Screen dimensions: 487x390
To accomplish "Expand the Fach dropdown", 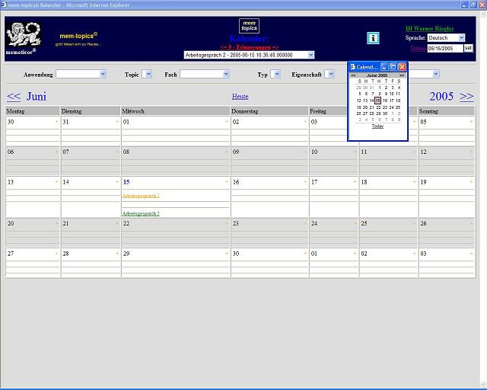I will tap(205, 75).
